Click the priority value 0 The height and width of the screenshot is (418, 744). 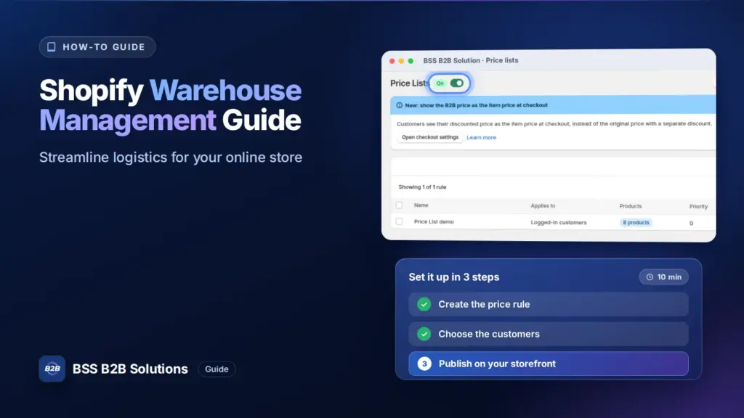tap(692, 224)
